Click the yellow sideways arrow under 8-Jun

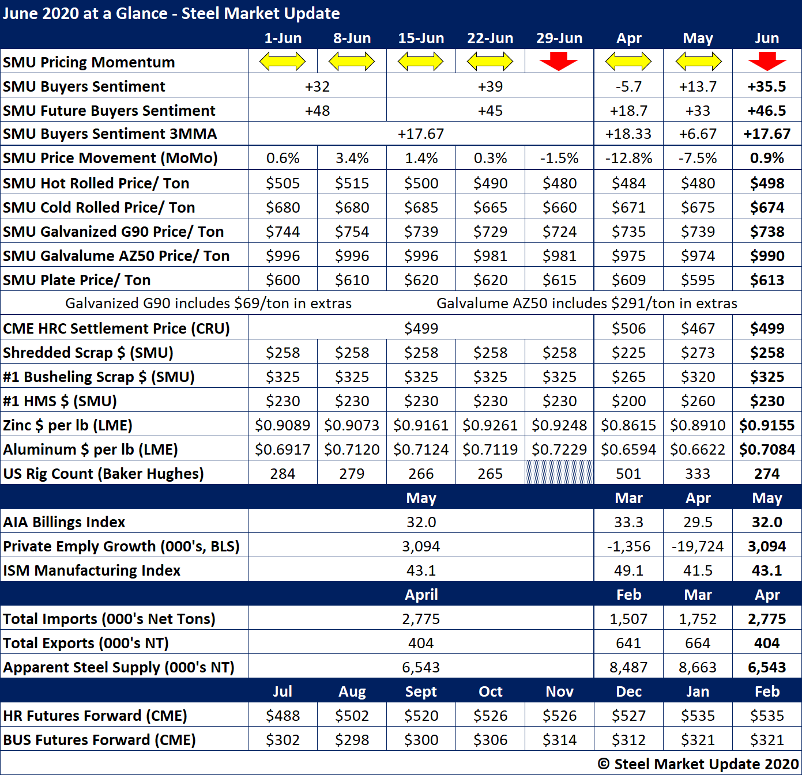[352, 61]
